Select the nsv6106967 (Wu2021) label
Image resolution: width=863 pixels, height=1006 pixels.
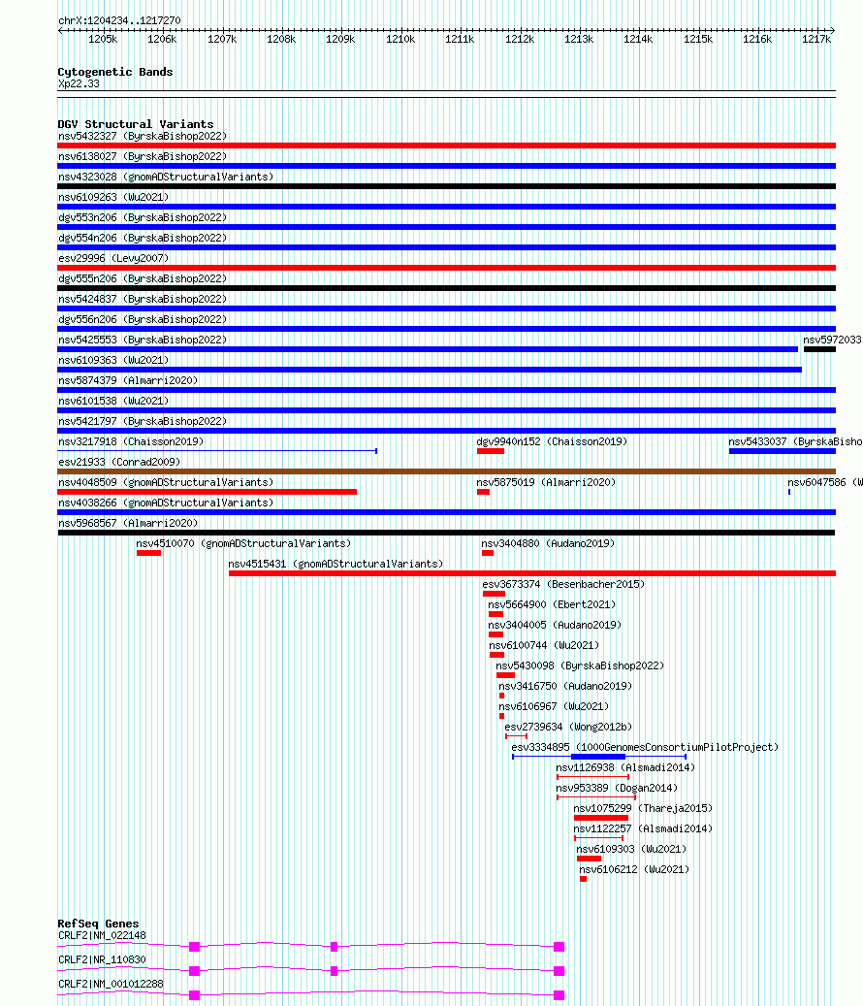[554, 706]
